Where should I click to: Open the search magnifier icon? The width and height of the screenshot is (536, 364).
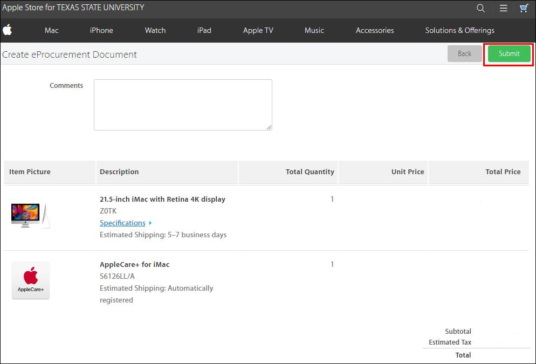480,8
